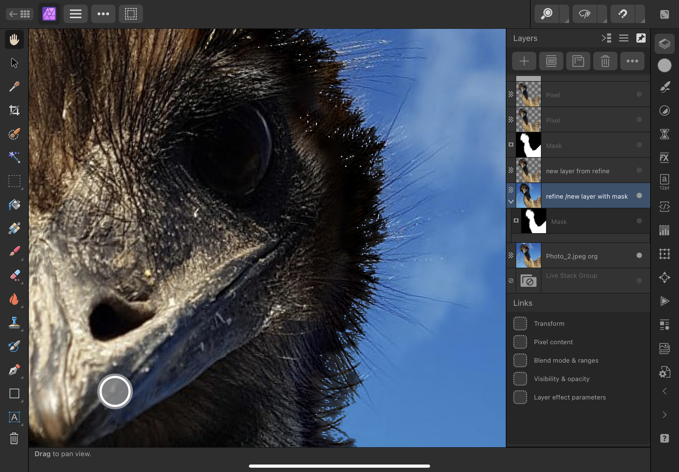Open the hamburger document menu
This screenshot has width=679, height=472.
coord(76,14)
